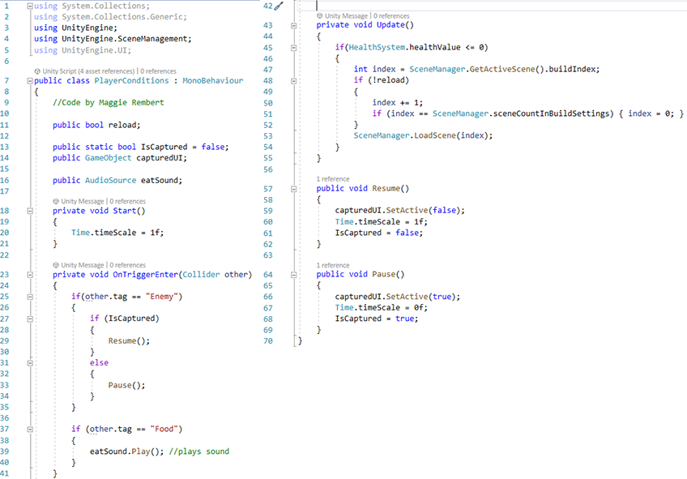Open '0 references' CodeLens above Start()
The width and height of the screenshot is (687, 479).
(127, 201)
